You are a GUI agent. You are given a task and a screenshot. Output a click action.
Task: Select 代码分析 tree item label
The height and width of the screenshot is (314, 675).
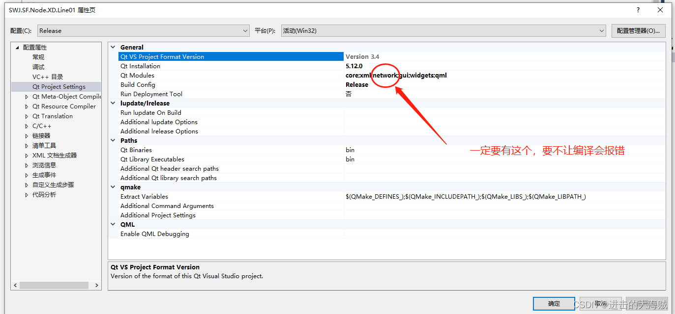click(44, 195)
